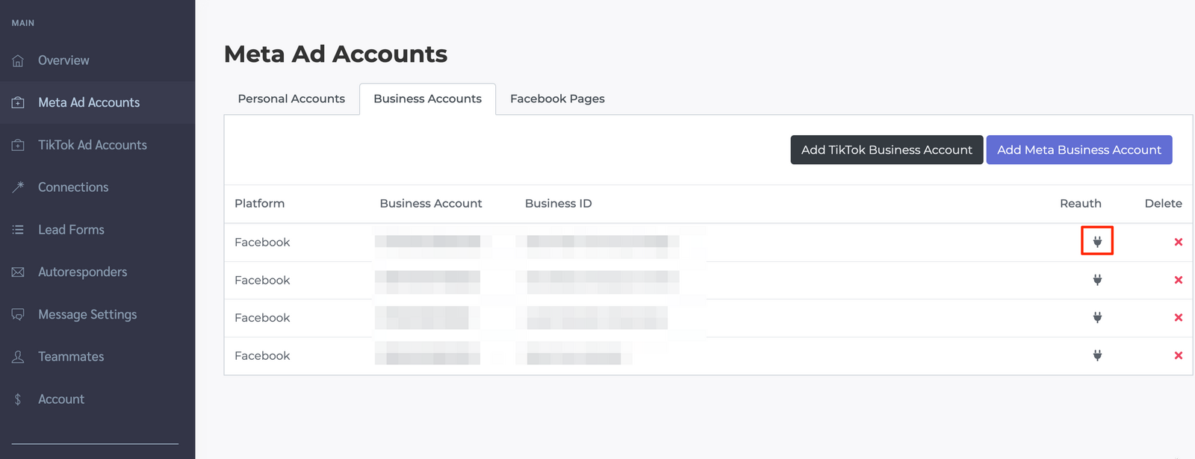Navigate to Lead Forms
The image size is (1195, 459).
click(71, 230)
